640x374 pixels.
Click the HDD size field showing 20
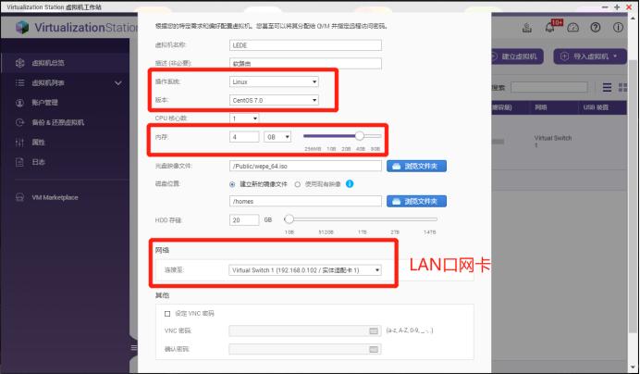pyautogui.click(x=244, y=220)
